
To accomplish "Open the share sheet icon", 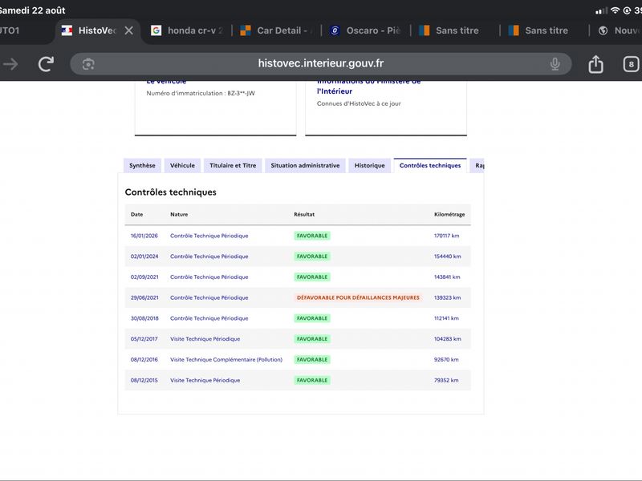I will 595,64.
